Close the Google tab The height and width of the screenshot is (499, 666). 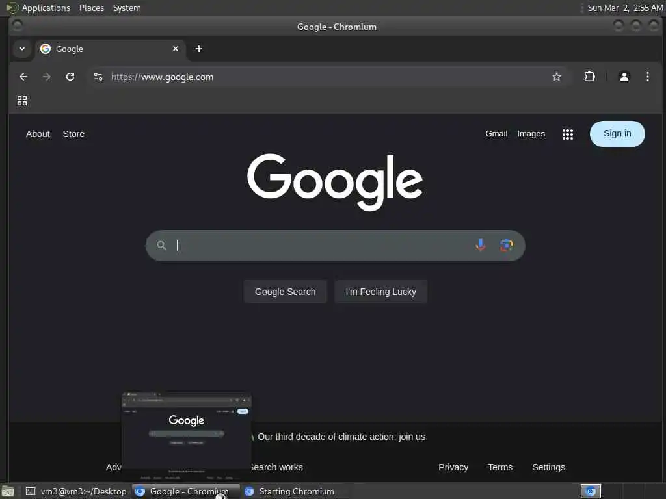pyautogui.click(x=176, y=49)
